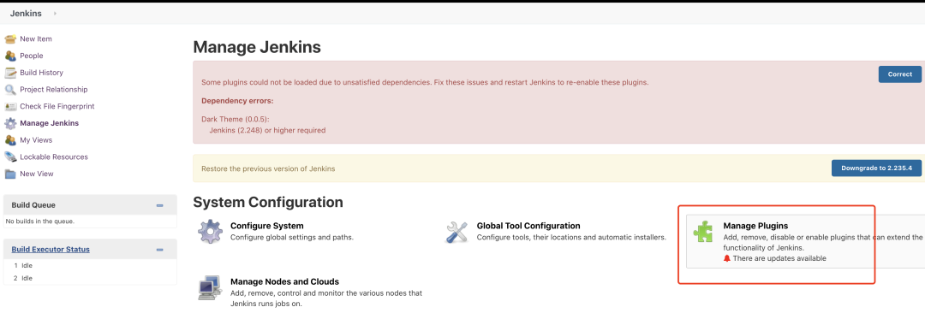This screenshot has height=313, width=925.
Task: Click 'Restore the previous version of Jenkins' text
Action: (268, 168)
